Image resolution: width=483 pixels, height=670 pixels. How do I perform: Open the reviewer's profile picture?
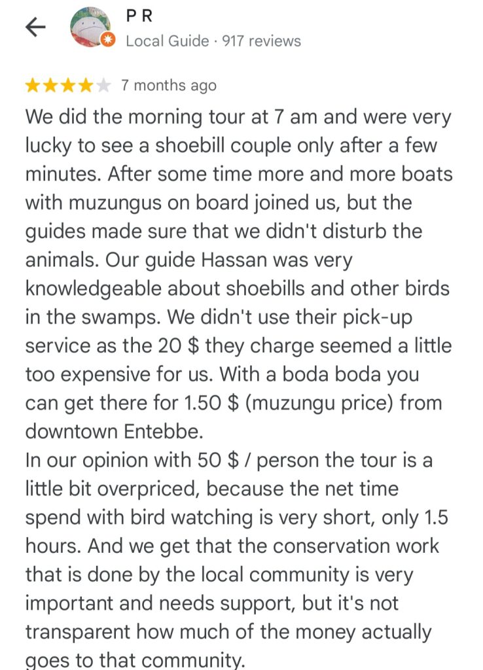[90, 27]
